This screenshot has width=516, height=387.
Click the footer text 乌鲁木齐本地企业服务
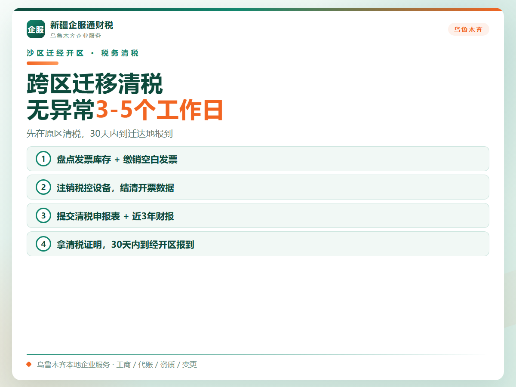74,365
